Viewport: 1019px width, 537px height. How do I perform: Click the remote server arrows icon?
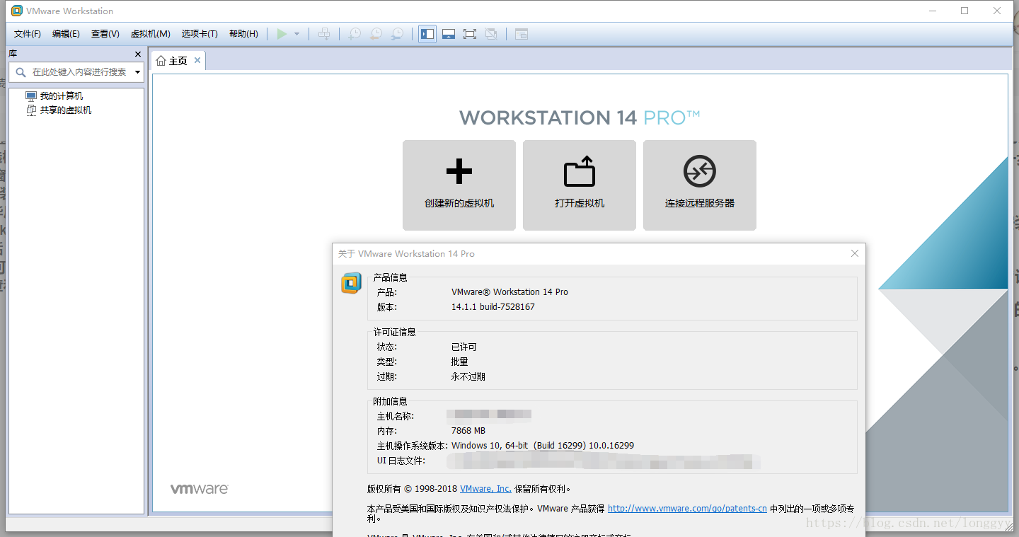pyautogui.click(x=700, y=171)
